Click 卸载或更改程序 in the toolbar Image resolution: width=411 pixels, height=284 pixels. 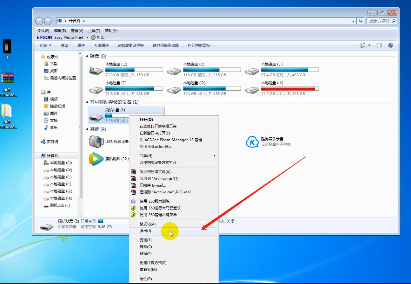pos(131,45)
